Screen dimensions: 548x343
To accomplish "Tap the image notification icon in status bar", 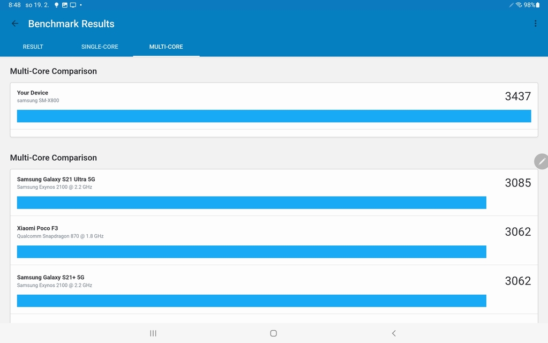I will [x=65, y=5].
